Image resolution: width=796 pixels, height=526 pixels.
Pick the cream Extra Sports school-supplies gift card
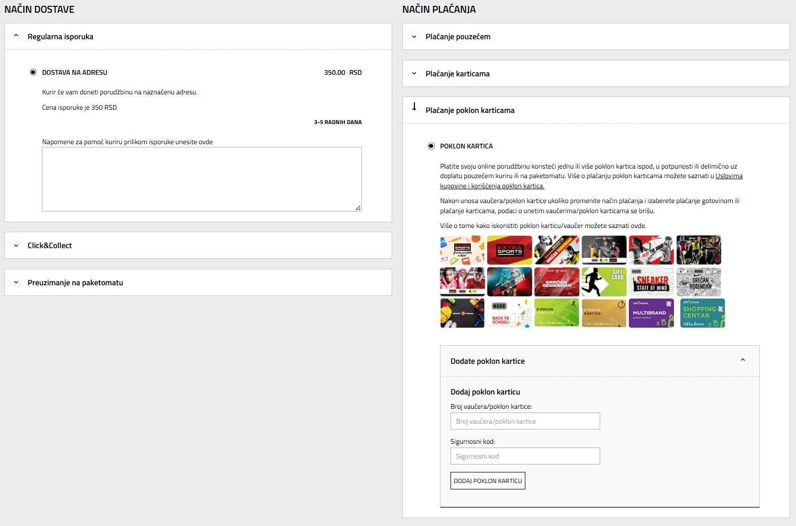pyautogui.click(x=462, y=250)
